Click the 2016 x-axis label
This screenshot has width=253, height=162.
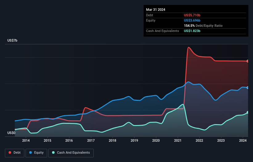[69, 140]
